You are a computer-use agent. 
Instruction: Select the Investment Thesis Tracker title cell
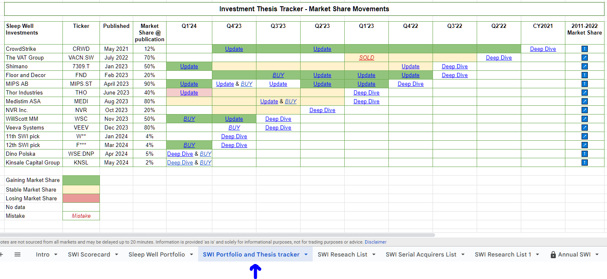click(x=304, y=9)
